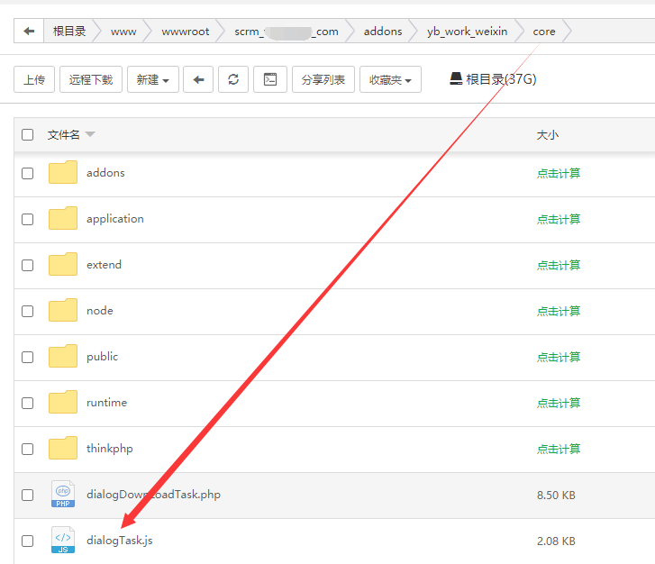Toggle the select-all checkbox in header
Viewport: 655px width, 564px height.
28,135
